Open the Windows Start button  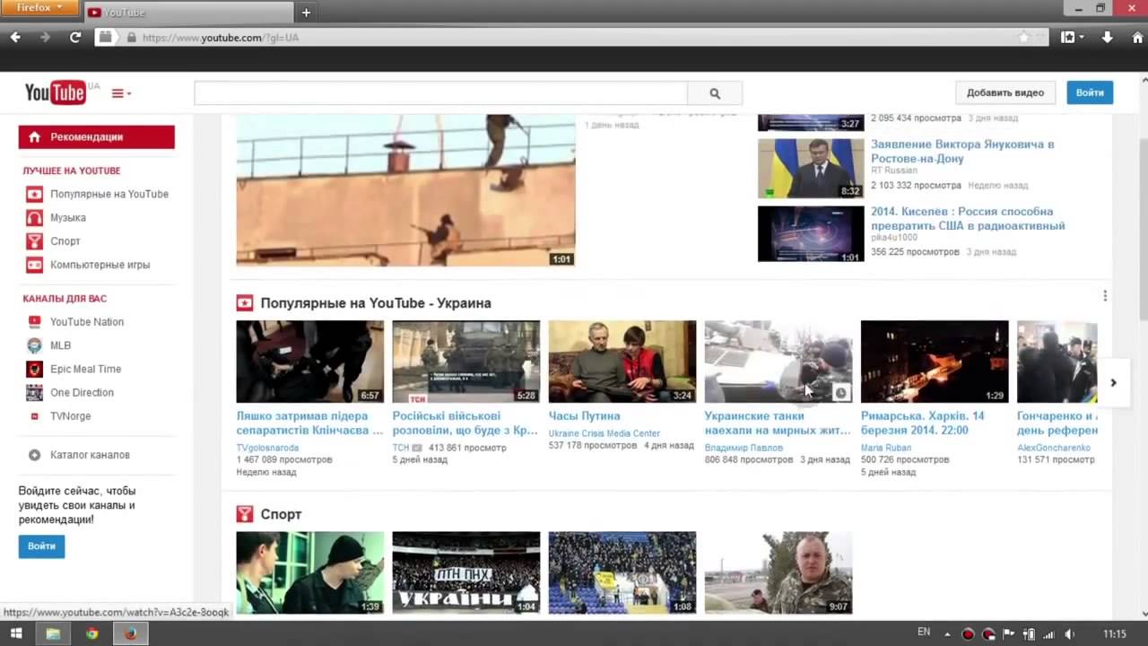coord(15,633)
